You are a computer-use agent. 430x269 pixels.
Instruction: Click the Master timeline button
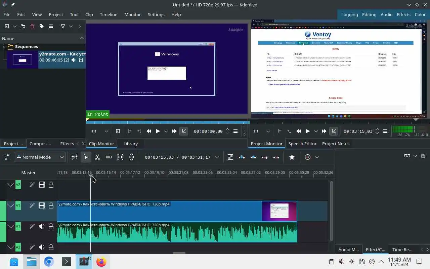coord(28,172)
